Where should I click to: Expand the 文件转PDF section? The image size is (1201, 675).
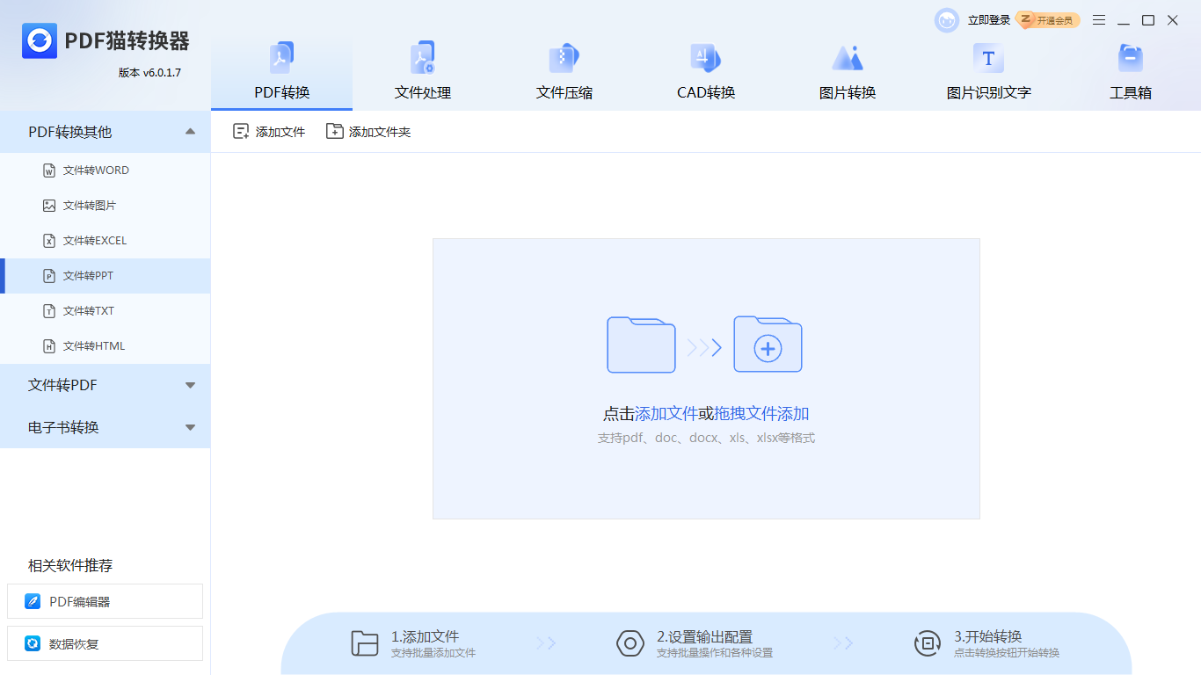coord(105,385)
